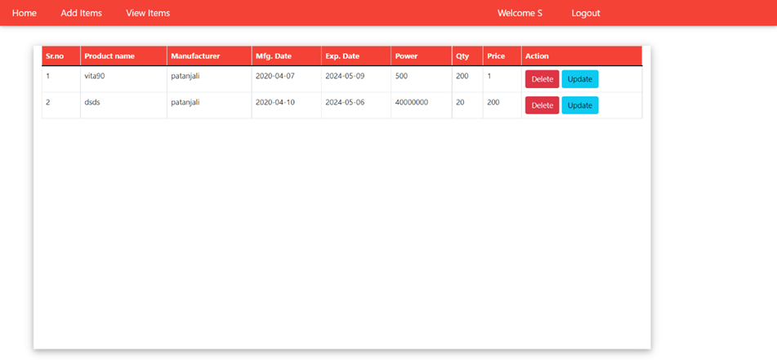
Task: Click the 40000000 power value cell
Action: (x=412, y=102)
